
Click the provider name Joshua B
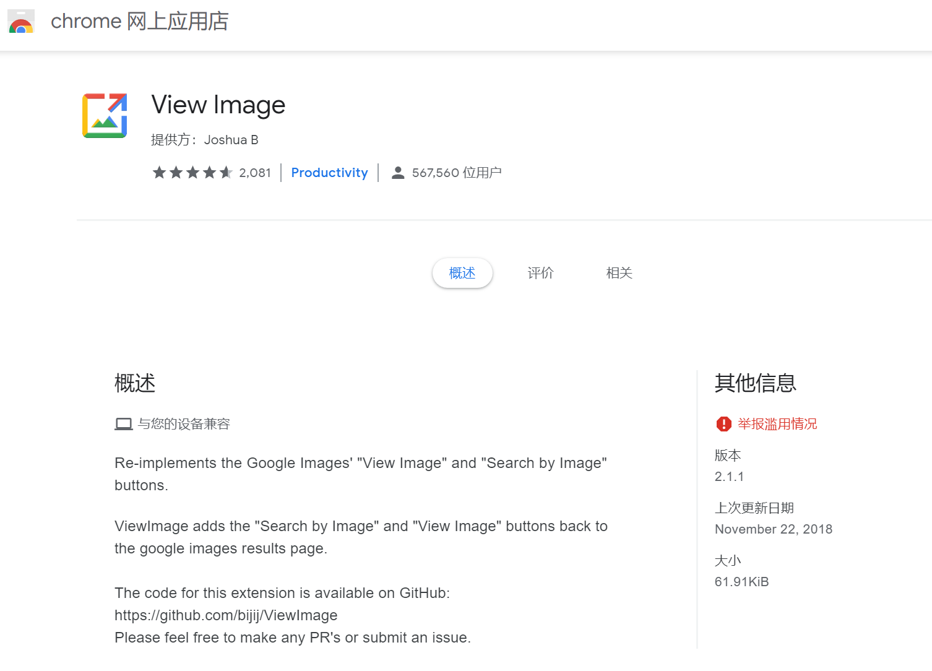pos(231,140)
